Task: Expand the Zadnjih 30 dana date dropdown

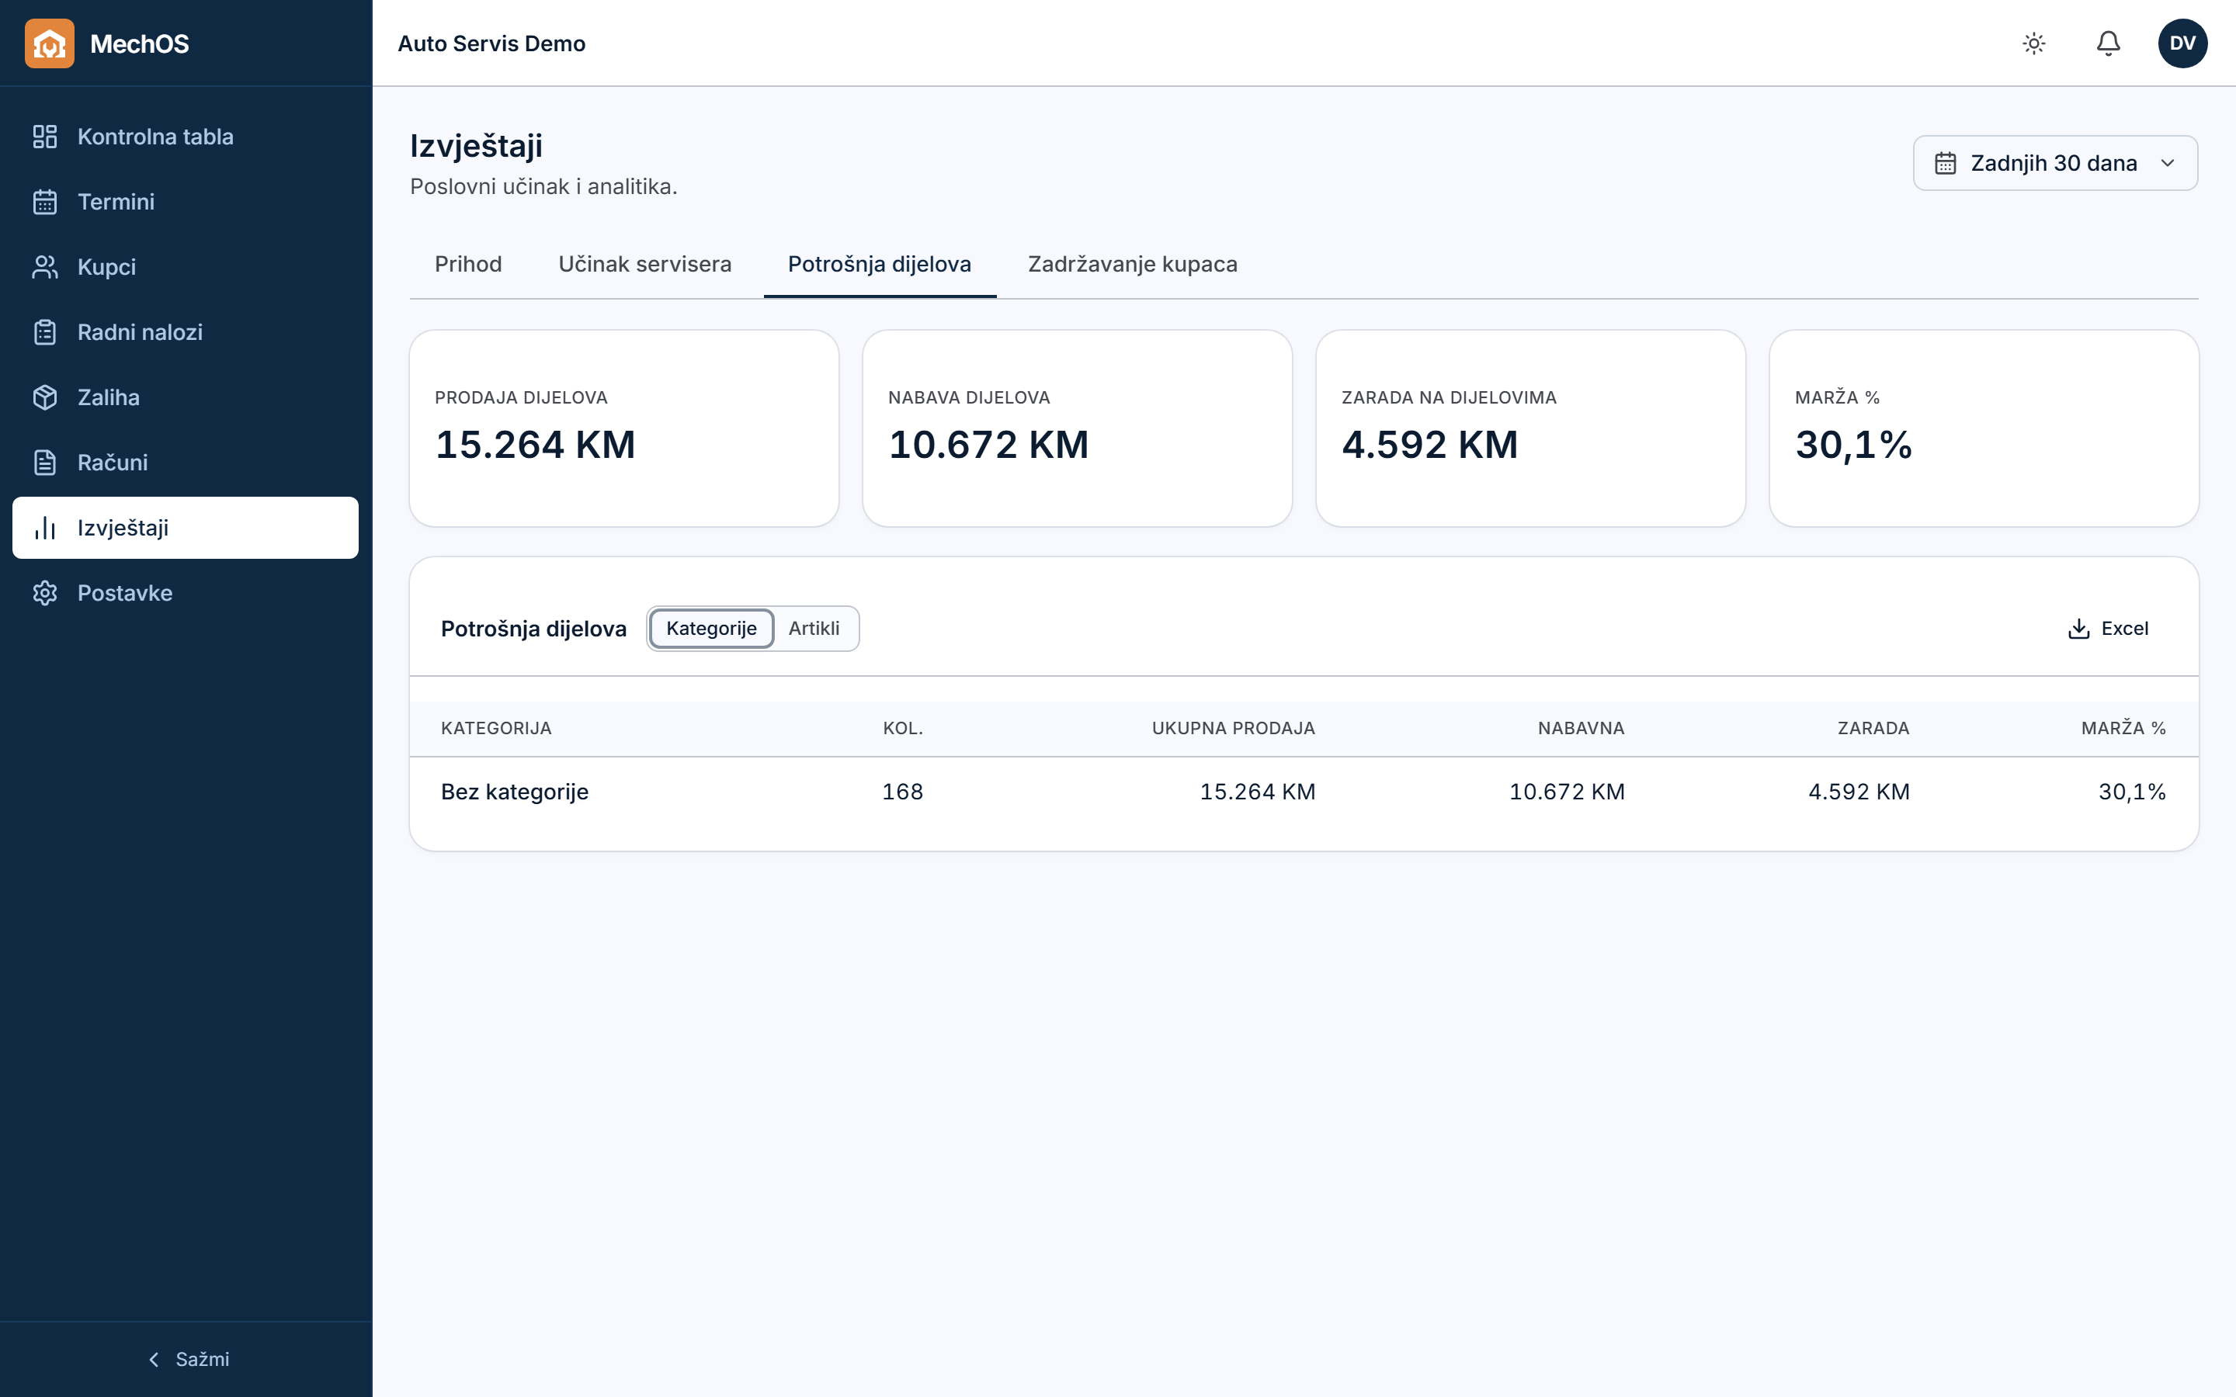Action: [x=2055, y=164]
